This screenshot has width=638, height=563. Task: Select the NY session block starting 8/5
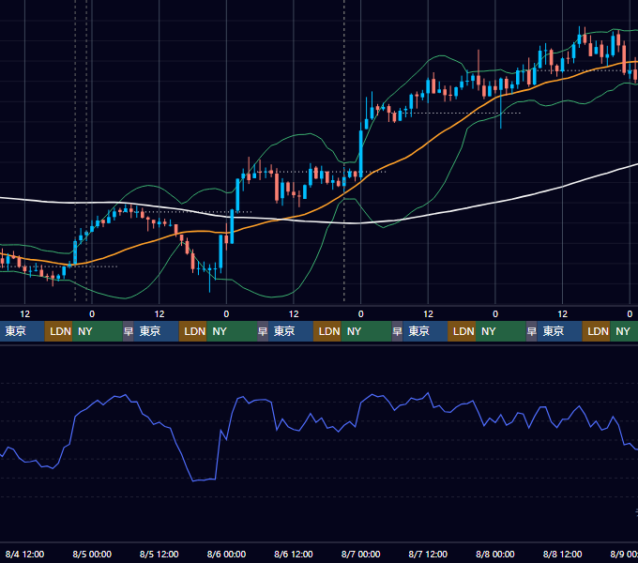coord(232,331)
